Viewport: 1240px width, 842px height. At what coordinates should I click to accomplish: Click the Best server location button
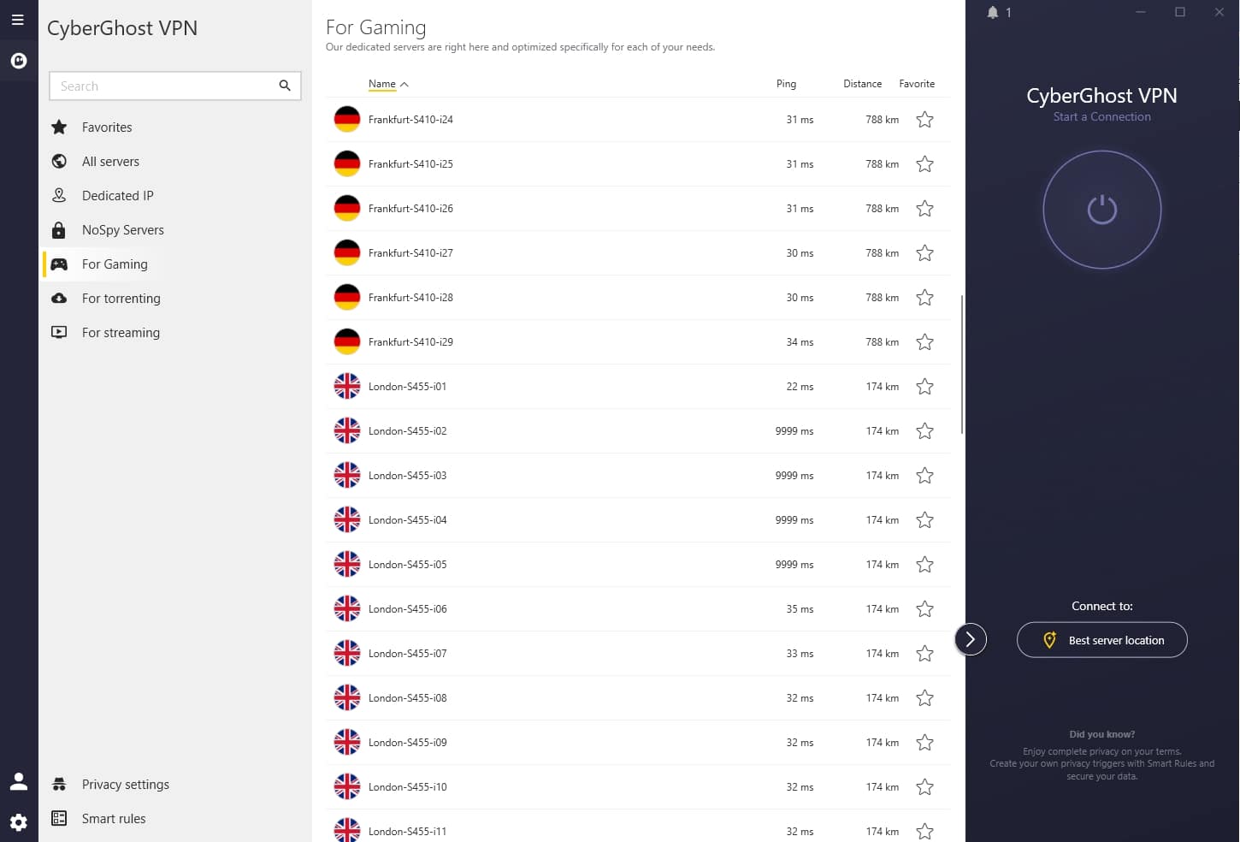click(x=1101, y=640)
